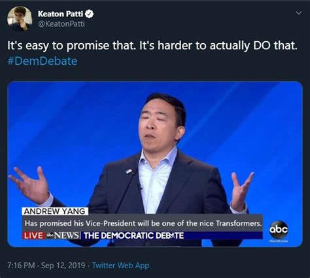Click the abc NEWS logo in banner
Image resolution: width=310 pixels, height=278 pixels.
click(x=63, y=235)
